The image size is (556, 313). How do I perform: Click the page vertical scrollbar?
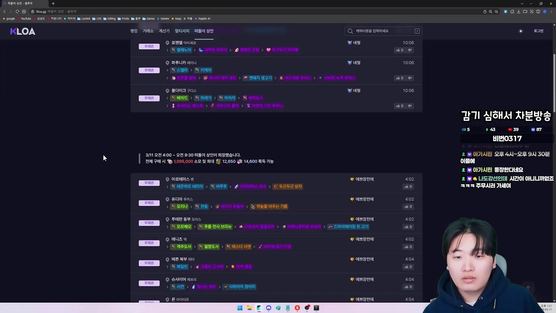pyautogui.click(x=554, y=83)
